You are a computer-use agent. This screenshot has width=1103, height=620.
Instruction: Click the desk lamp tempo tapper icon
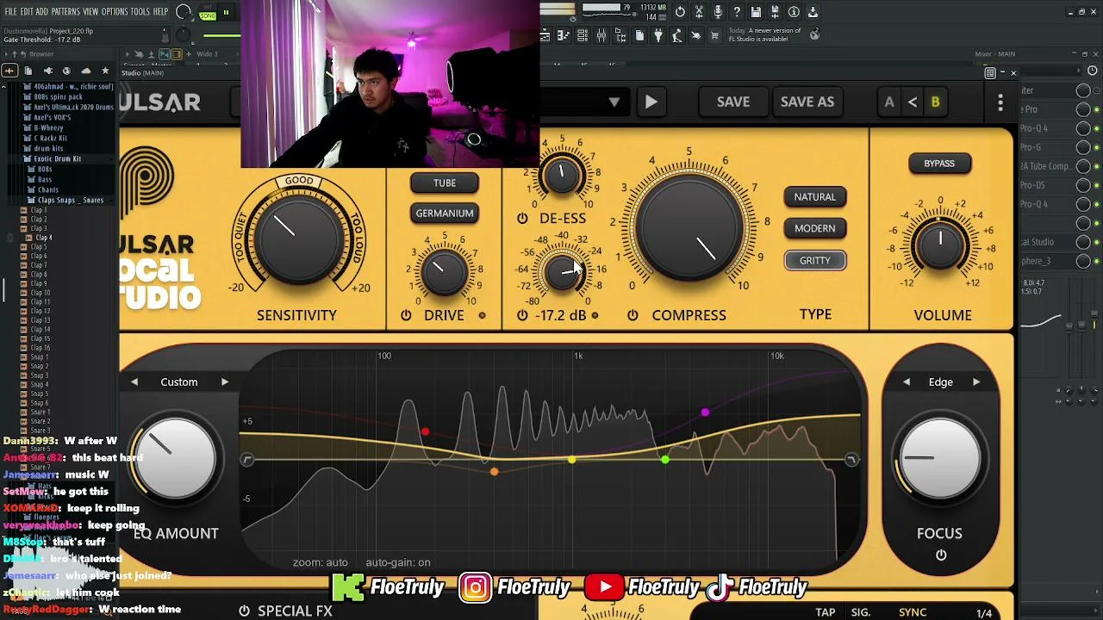677,35
